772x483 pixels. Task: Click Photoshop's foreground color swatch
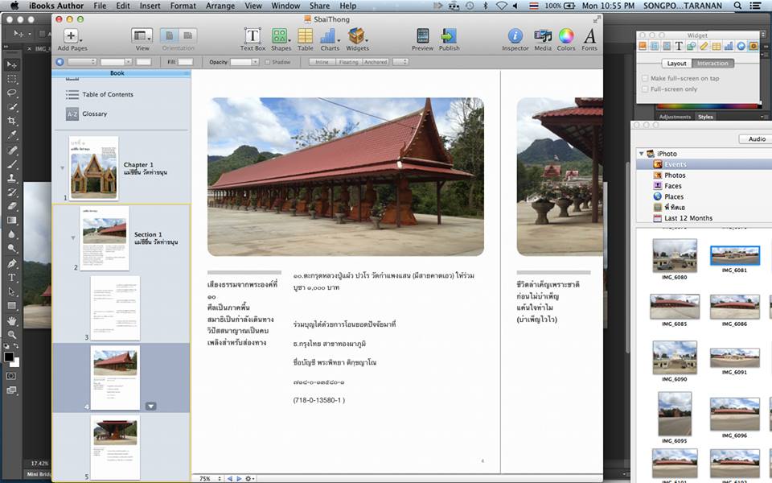(x=8, y=357)
